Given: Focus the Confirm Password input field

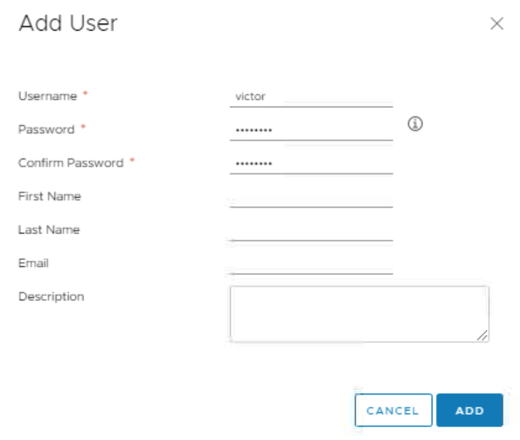Looking at the screenshot, I should pyautogui.click(x=311, y=164).
